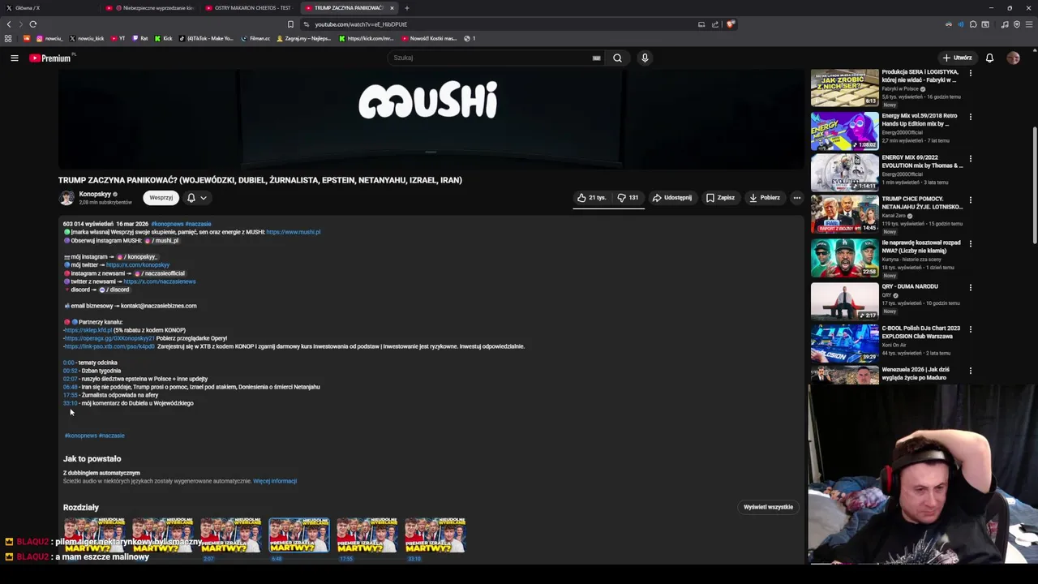Image resolution: width=1038 pixels, height=584 pixels.
Task: Go to YouTube Premium home logo
Action: point(50,58)
